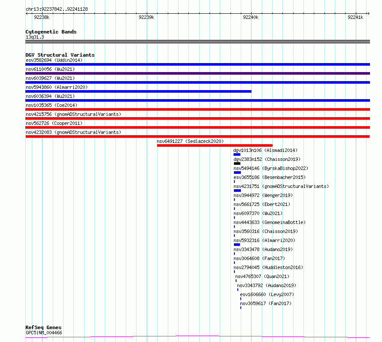The image size is (382, 342).
Task: Click the chr13:92237842..92241128 coordinates
Action: pos(57,9)
